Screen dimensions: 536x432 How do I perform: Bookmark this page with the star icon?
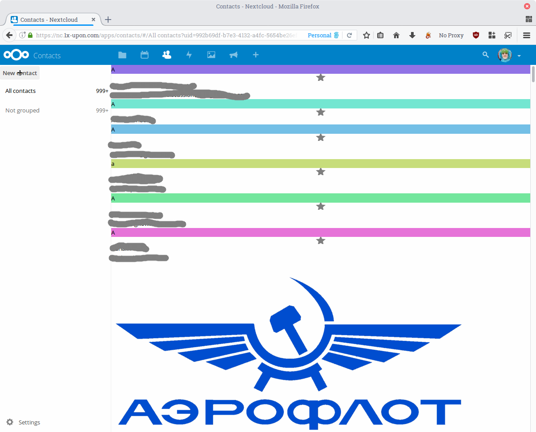click(366, 35)
